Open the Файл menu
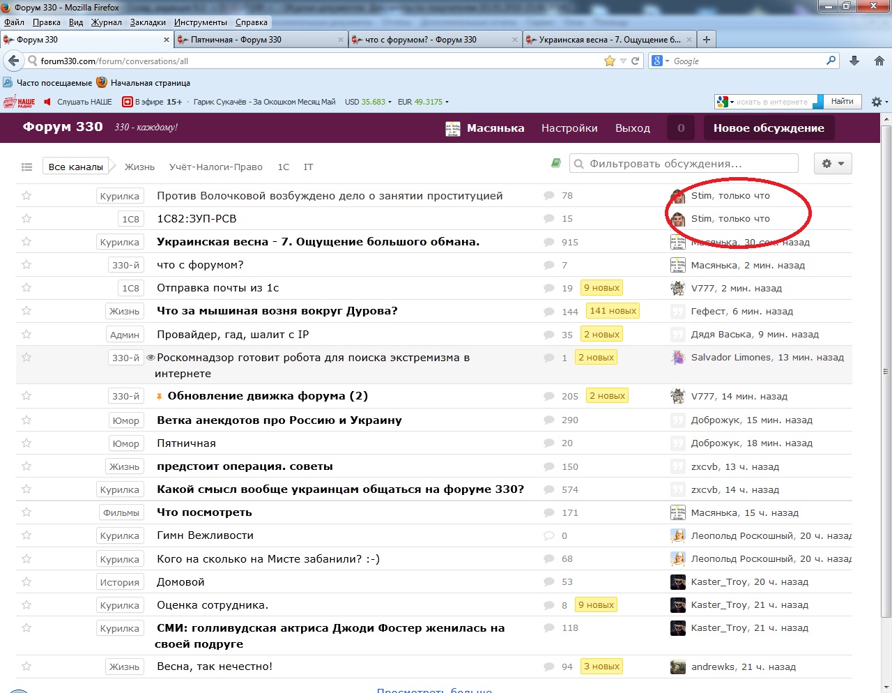892x693 pixels. [x=14, y=22]
